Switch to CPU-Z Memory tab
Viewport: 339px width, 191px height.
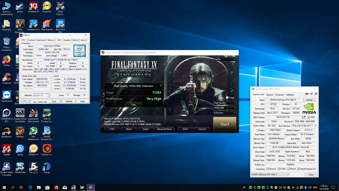51,40
